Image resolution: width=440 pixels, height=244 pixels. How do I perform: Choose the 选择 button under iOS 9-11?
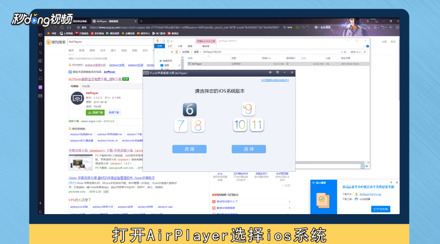click(249, 149)
